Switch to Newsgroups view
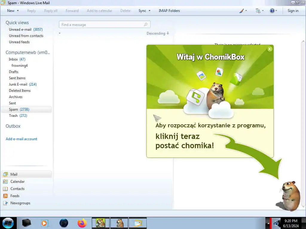306x229 pixels. pos(20,203)
